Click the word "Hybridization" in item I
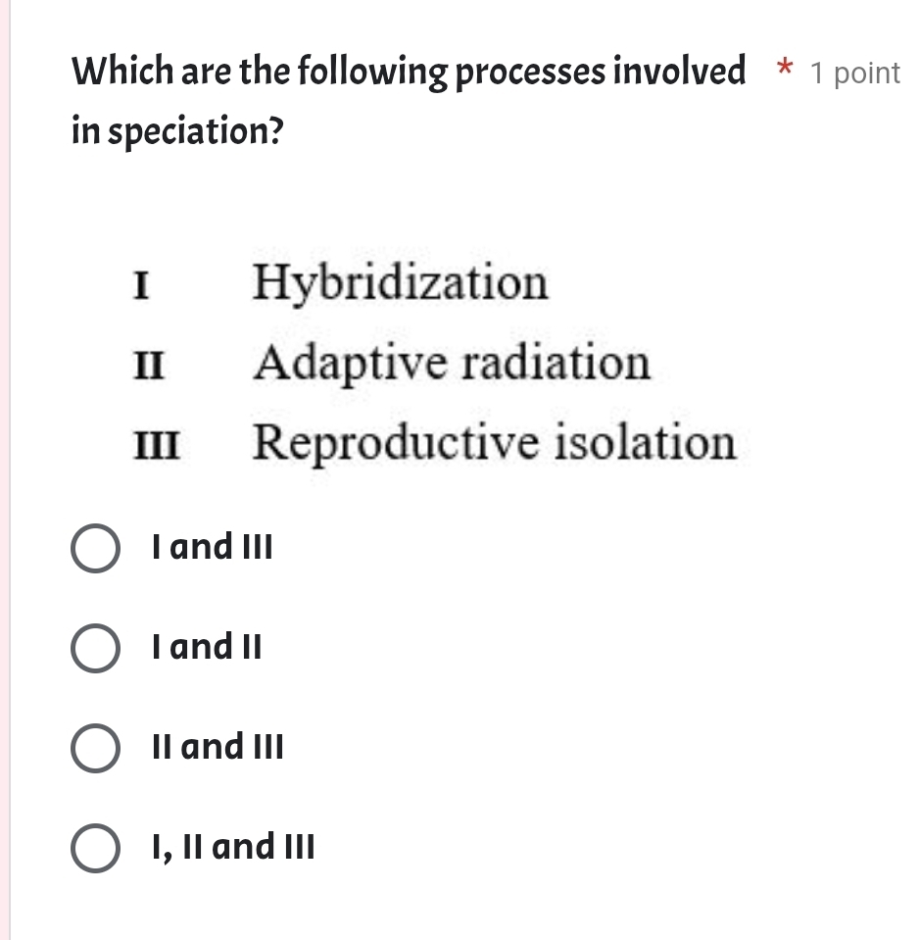920x940 pixels. click(401, 283)
